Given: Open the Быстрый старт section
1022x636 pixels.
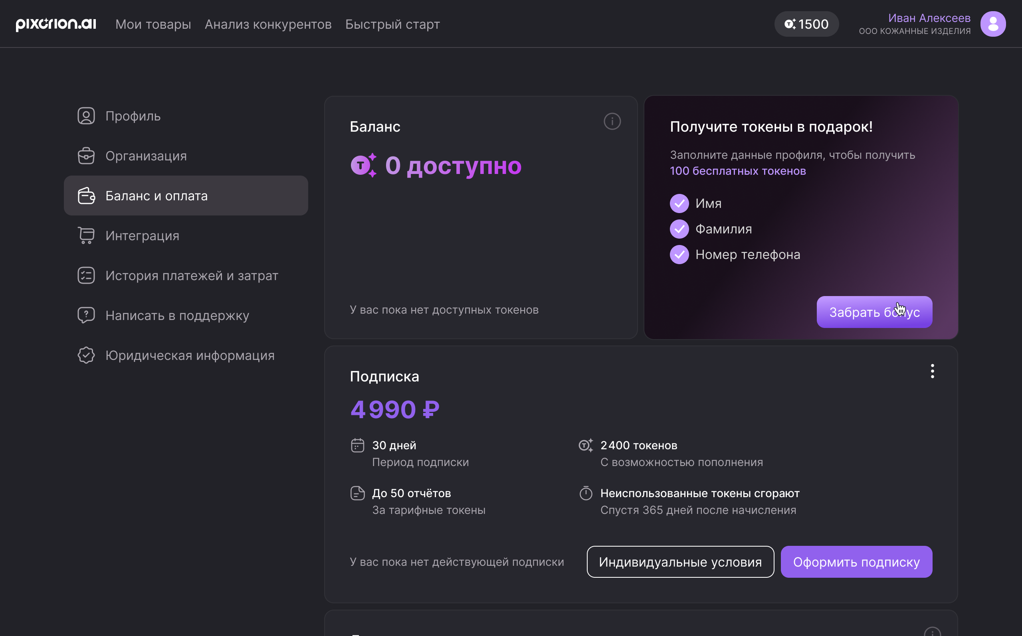Looking at the screenshot, I should pyautogui.click(x=392, y=24).
